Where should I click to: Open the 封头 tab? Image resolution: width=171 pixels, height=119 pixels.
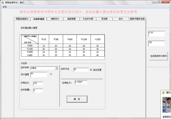(121, 19)
